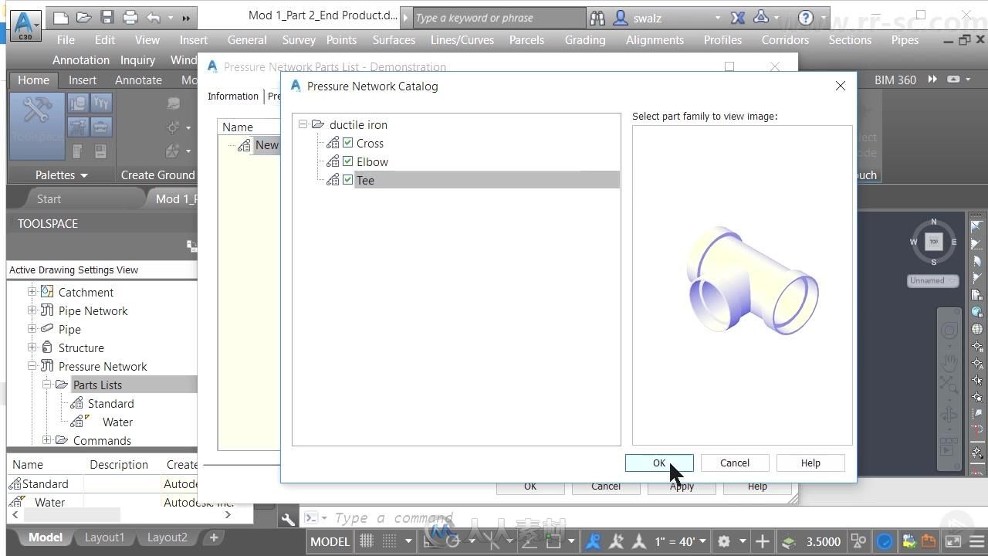Expand the Catchment node in Toolspace

point(32,292)
